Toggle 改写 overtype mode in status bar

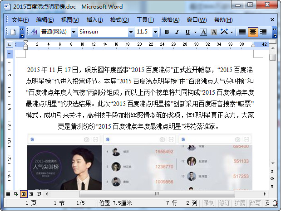tap(255, 203)
